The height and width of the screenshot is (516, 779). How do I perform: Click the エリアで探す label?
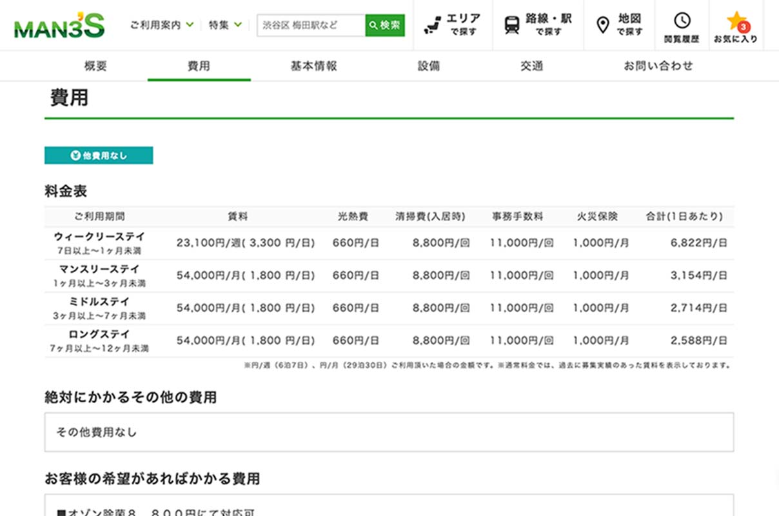tap(463, 25)
